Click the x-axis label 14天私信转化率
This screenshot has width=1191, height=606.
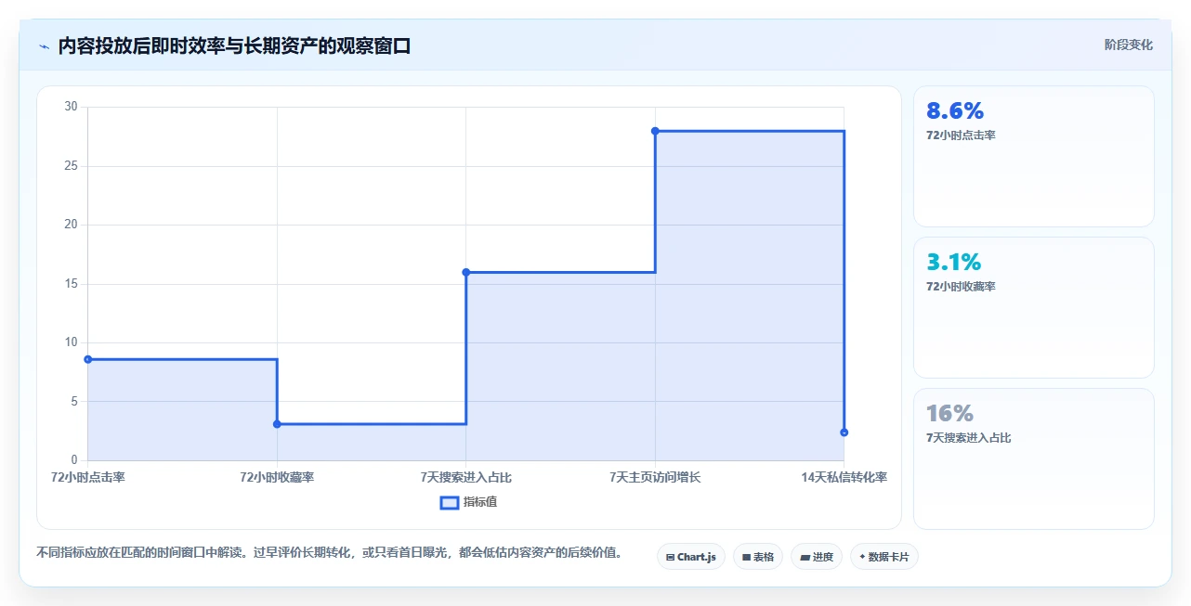[x=844, y=477]
